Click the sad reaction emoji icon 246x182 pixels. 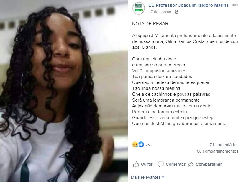(x=135, y=145)
